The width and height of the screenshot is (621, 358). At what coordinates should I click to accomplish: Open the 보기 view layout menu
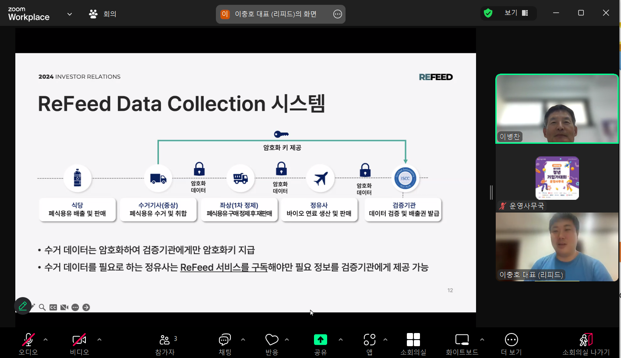[x=516, y=13]
